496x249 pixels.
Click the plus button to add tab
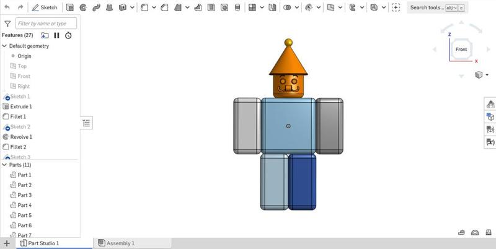coord(7,243)
